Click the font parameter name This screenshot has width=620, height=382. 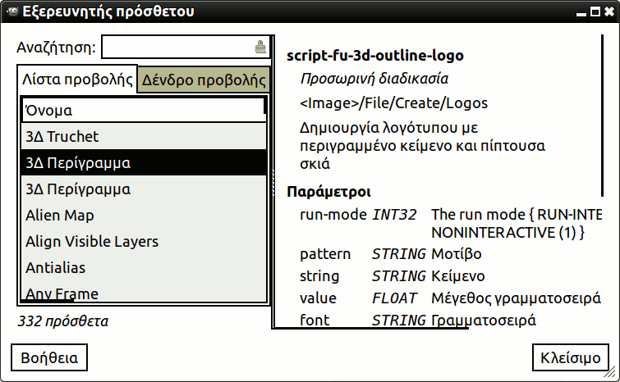point(315,320)
